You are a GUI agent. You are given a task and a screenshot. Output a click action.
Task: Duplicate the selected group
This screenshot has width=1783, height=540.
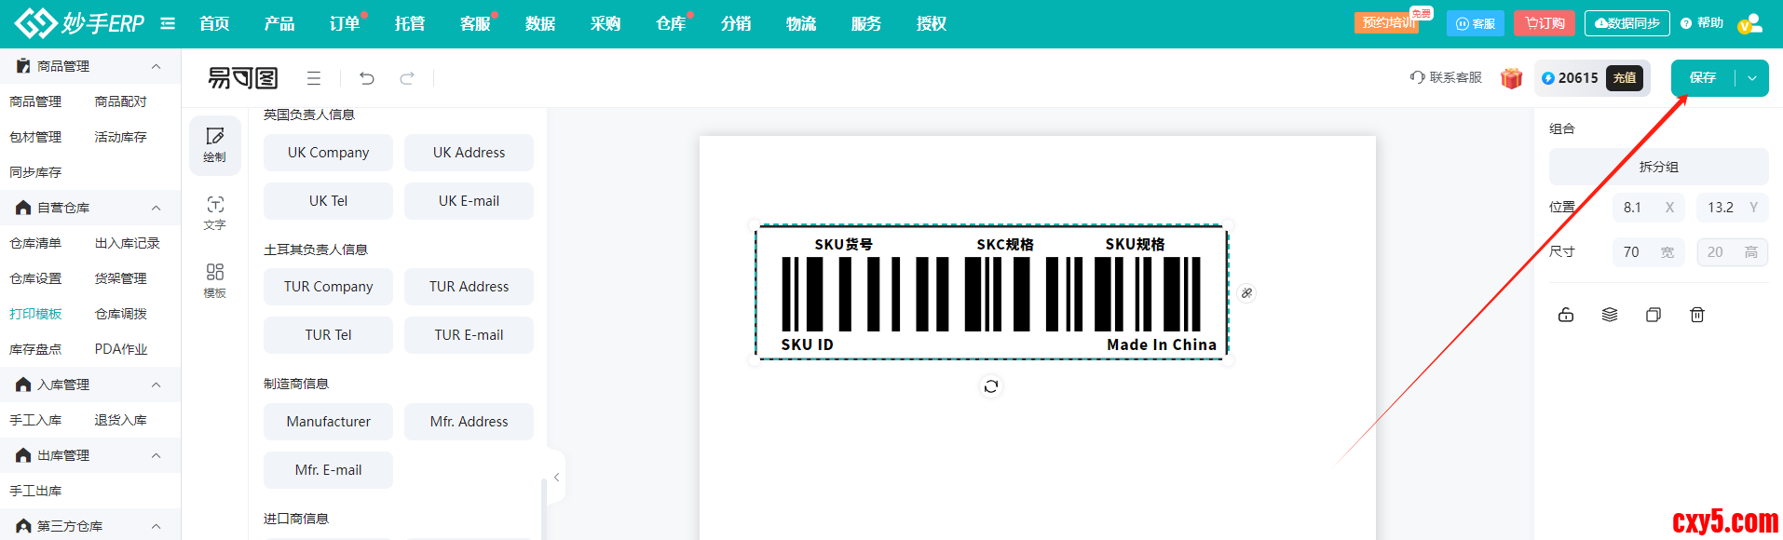coord(1654,315)
